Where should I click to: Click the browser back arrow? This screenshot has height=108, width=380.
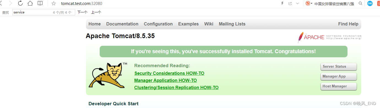pyautogui.click(x=1, y=4)
